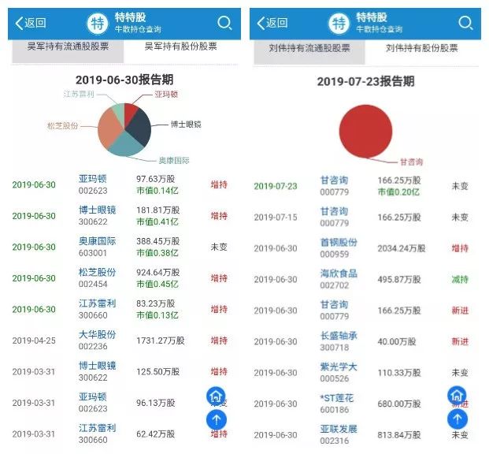Click the 亚玛顿 pie chart label

pyautogui.click(x=166, y=94)
